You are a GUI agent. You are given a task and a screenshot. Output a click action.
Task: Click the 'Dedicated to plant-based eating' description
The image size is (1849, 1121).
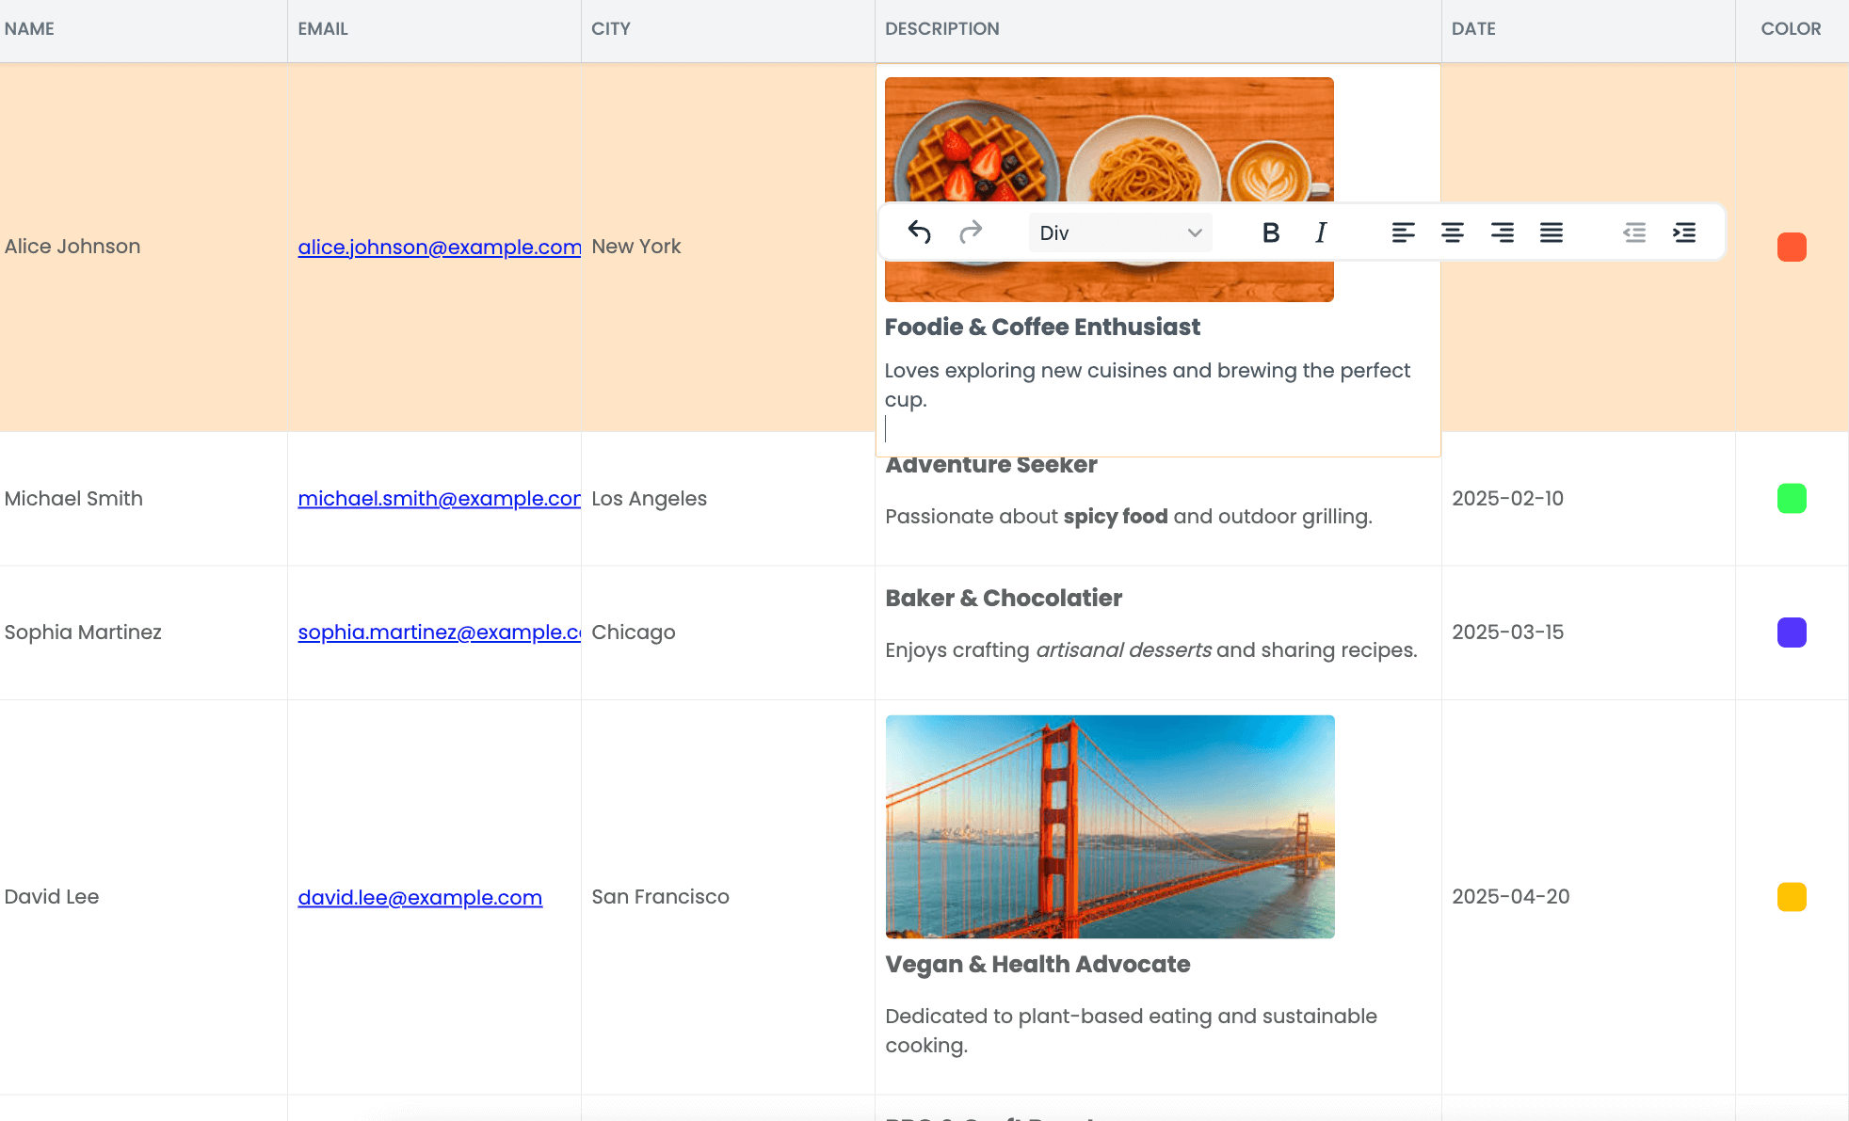coord(1131,1031)
